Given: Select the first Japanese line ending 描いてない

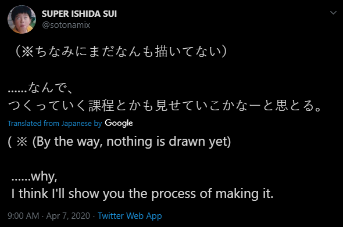Looking at the screenshot, I should 120,52.
